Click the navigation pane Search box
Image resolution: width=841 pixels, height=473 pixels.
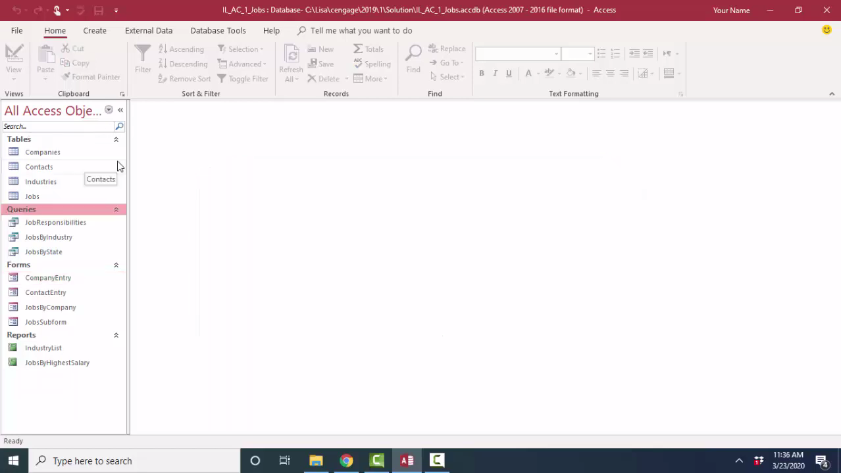(58, 126)
